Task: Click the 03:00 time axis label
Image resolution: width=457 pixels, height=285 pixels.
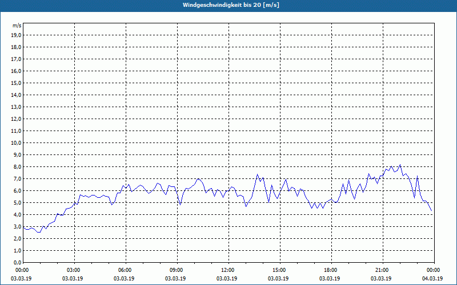Action: pyautogui.click(x=75, y=270)
